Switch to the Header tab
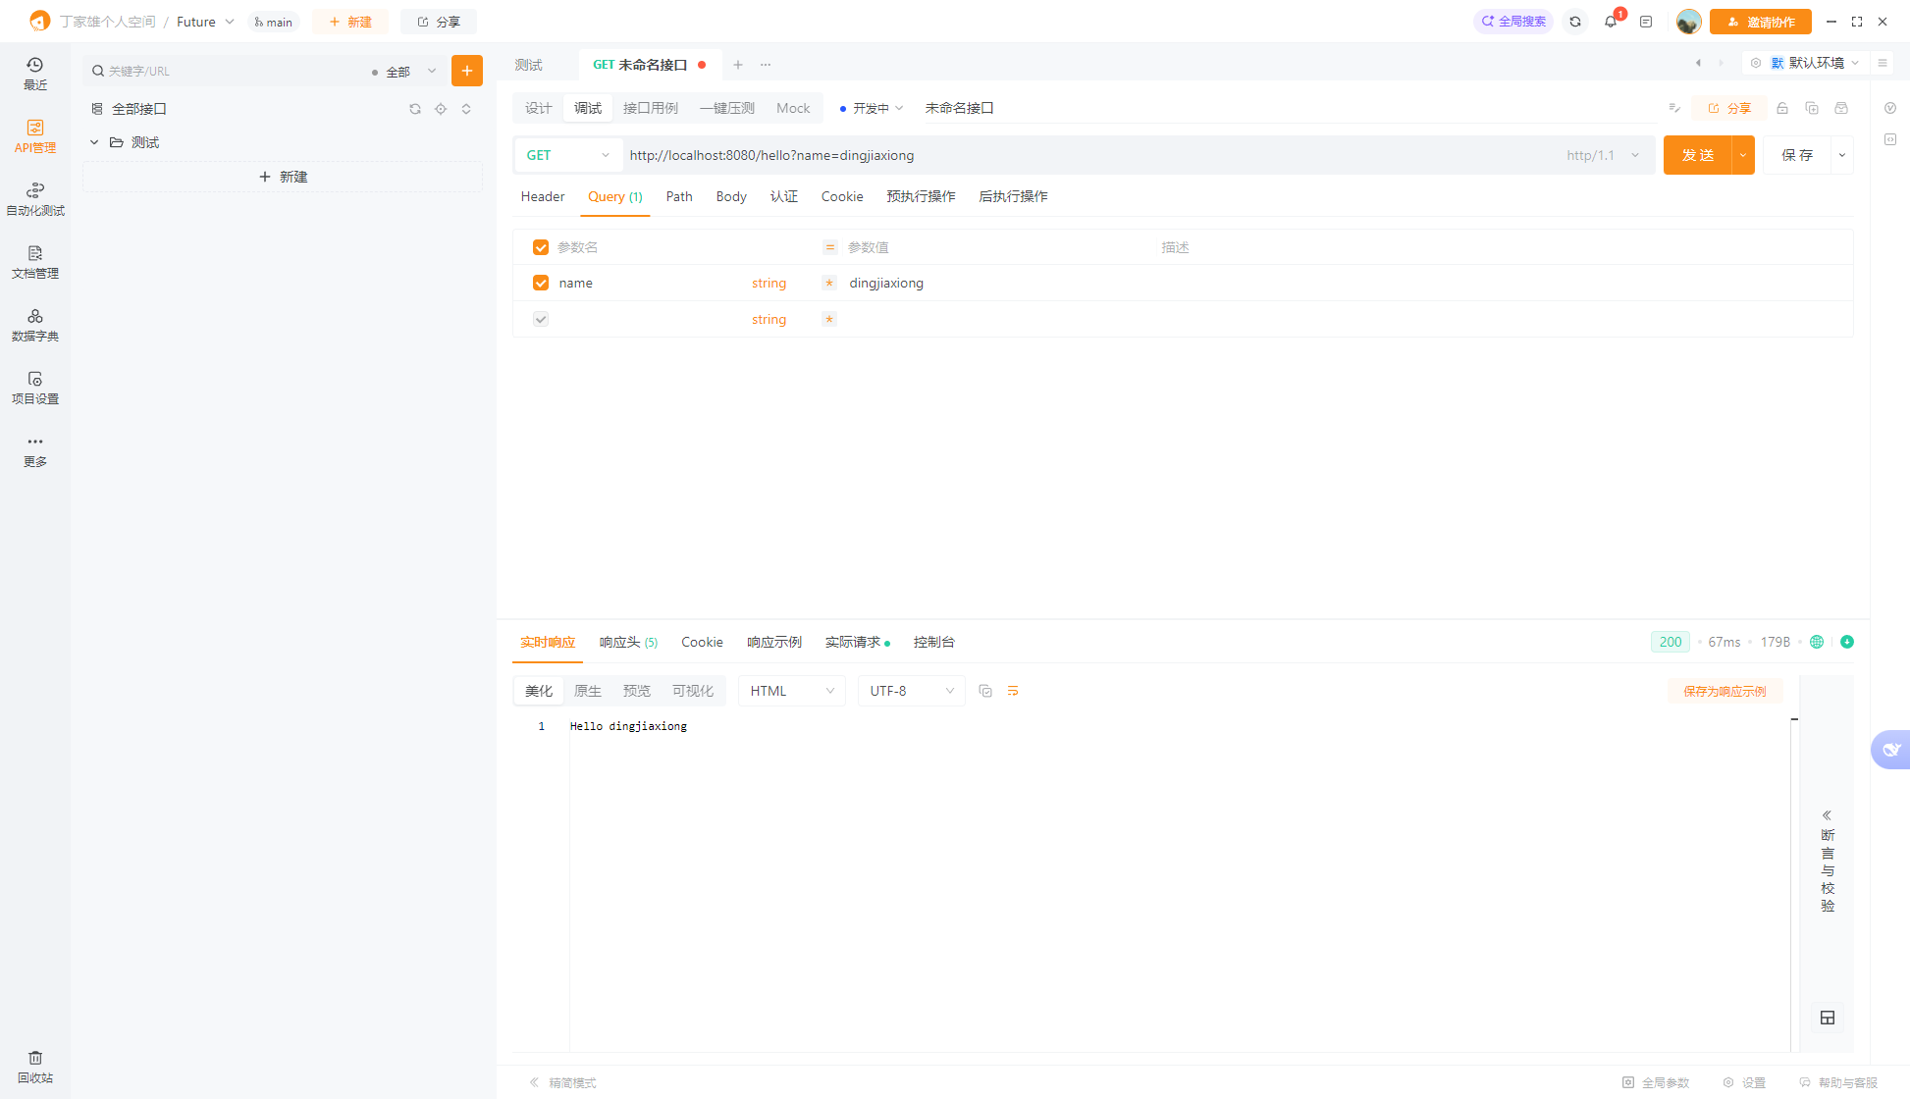This screenshot has width=1910, height=1099. pyautogui.click(x=543, y=196)
